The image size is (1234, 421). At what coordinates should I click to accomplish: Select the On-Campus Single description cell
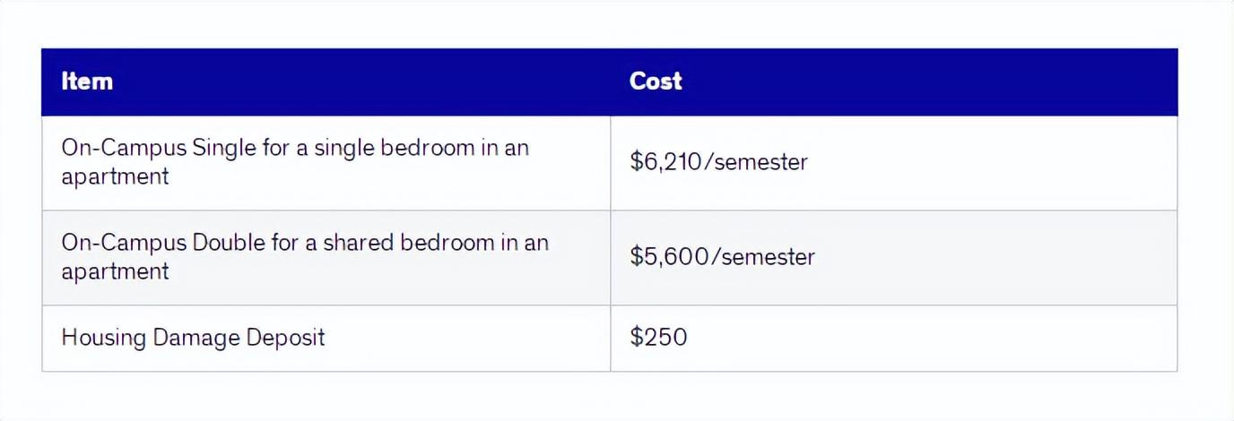click(x=294, y=161)
